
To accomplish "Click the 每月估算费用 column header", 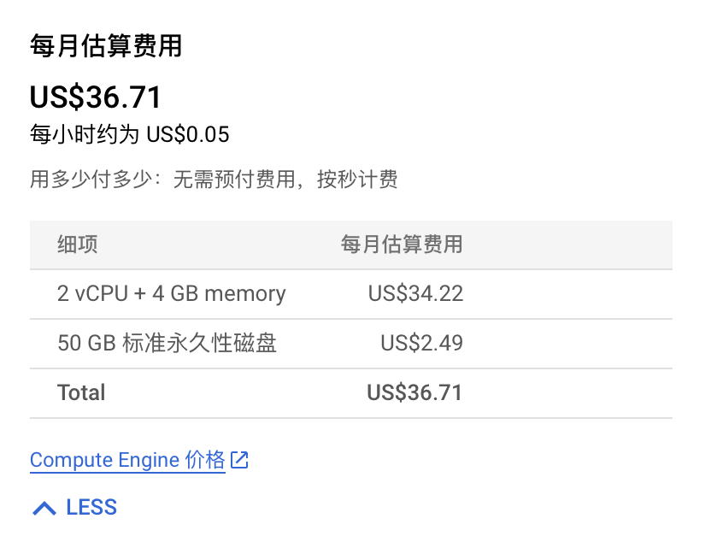I will (x=402, y=244).
